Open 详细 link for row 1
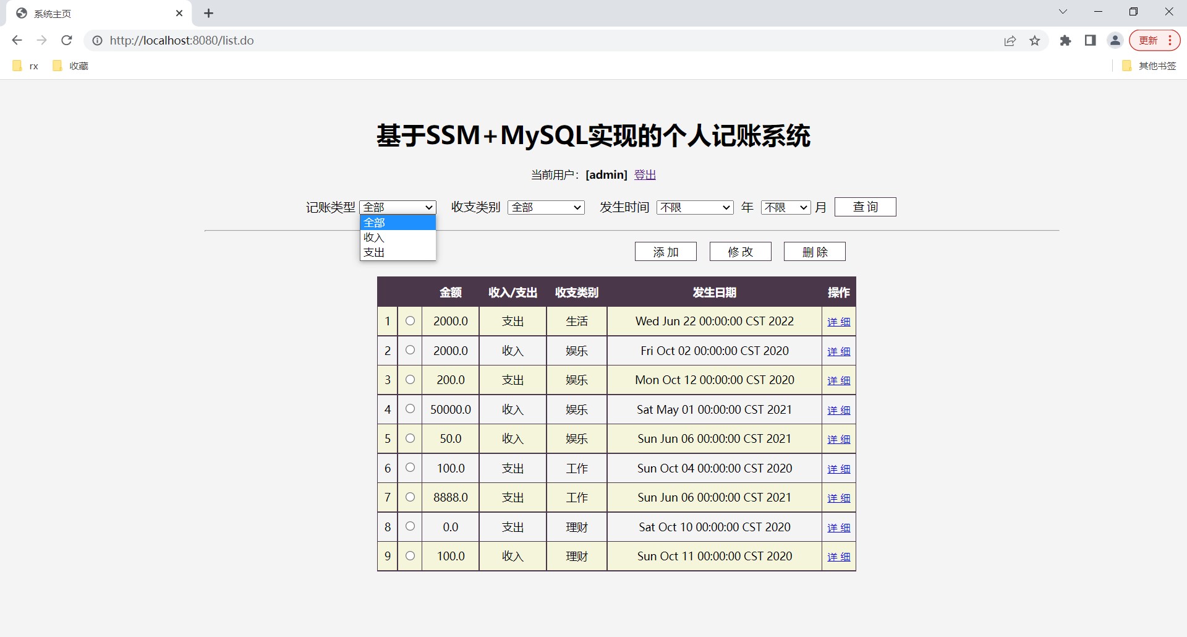The width and height of the screenshot is (1187, 637). (x=839, y=322)
